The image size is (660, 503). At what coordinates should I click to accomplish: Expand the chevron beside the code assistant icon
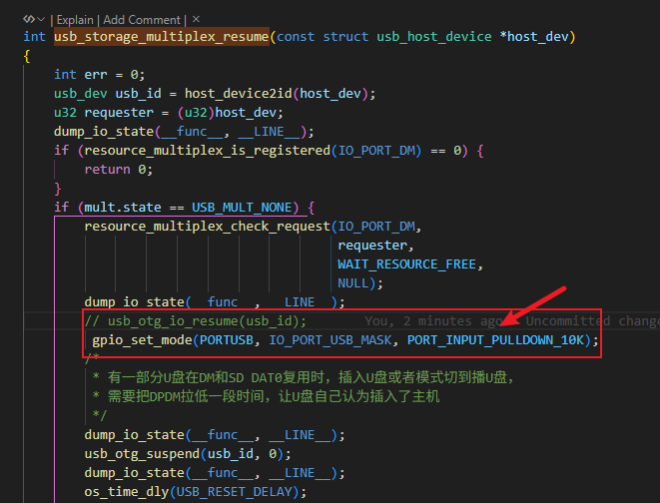coord(41,19)
